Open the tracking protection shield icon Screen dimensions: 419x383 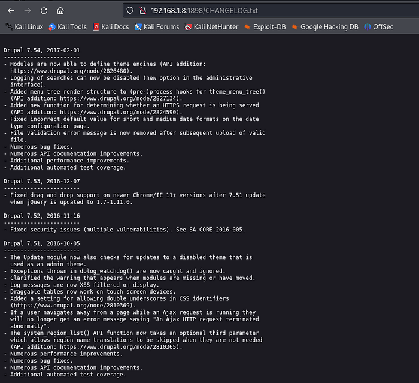131,11
